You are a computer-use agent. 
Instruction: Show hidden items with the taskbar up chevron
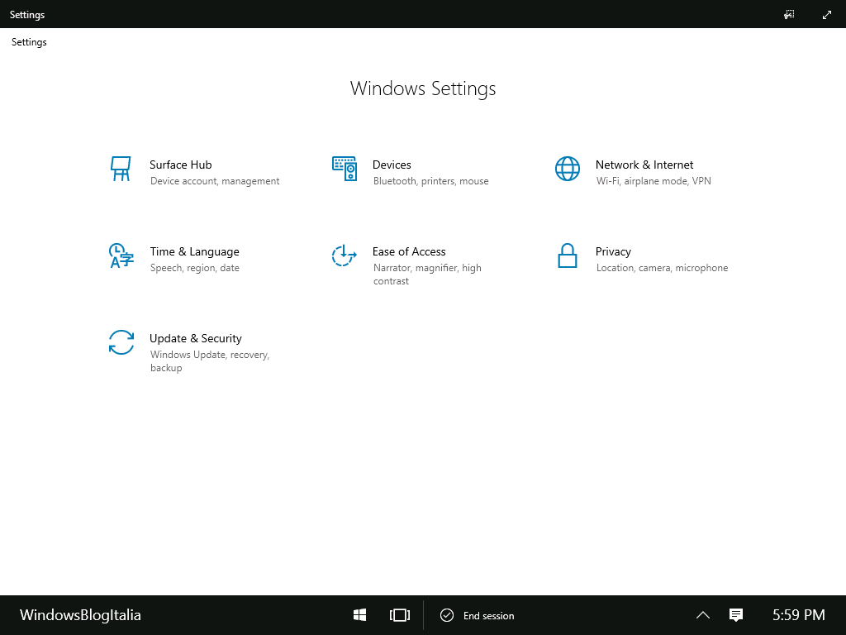tap(702, 615)
